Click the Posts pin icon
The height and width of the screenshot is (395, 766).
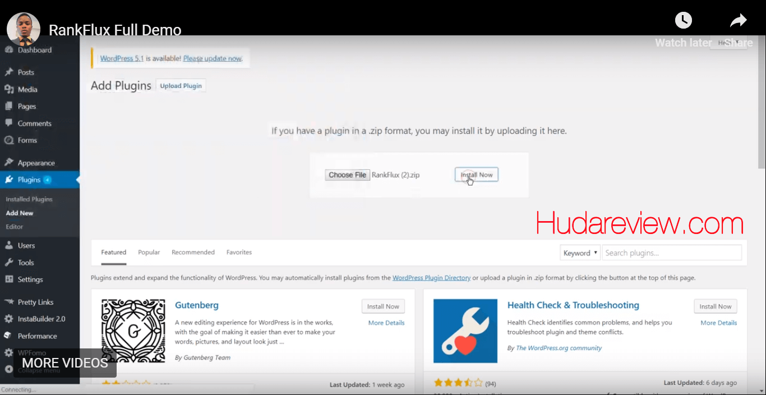(8, 72)
